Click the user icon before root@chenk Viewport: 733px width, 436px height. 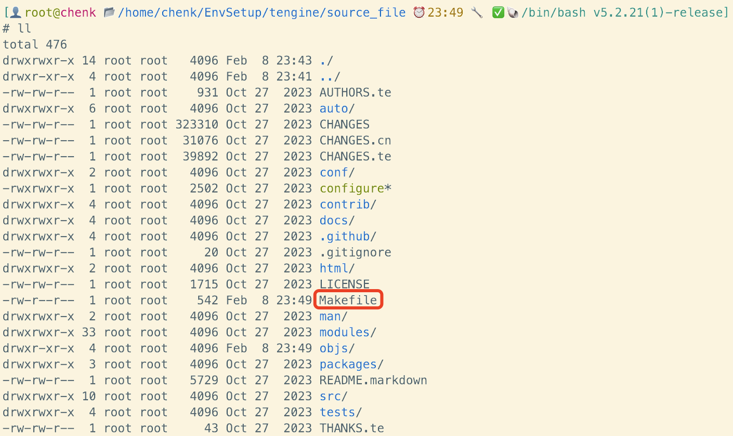click(x=16, y=12)
